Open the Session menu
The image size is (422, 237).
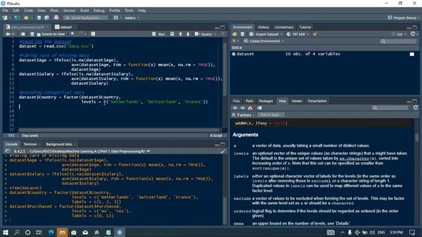(x=69, y=11)
